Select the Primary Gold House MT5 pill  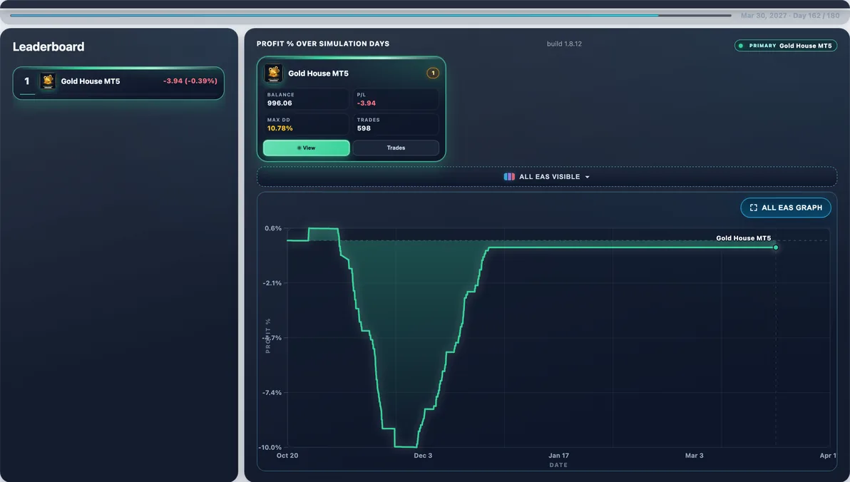786,46
